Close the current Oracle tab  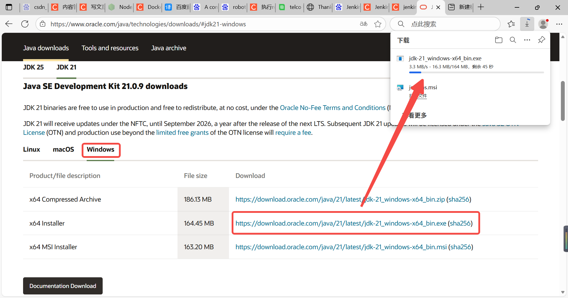(x=438, y=7)
